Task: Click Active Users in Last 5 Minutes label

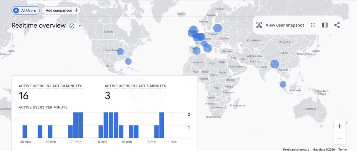Action: point(135,86)
